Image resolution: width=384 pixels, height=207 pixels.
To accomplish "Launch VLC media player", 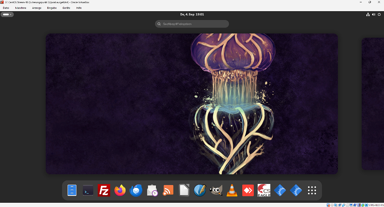I will [x=232, y=190].
